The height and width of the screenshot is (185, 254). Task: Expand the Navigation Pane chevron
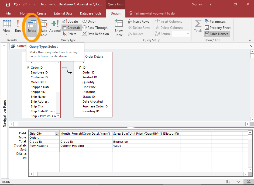[x=4, y=46]
